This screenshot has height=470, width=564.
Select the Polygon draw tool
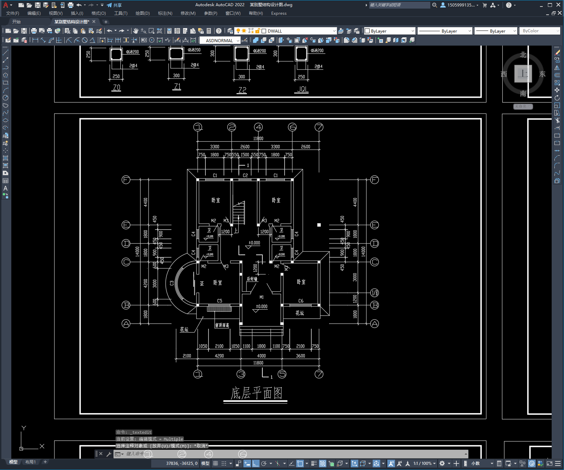pos(5,75)
